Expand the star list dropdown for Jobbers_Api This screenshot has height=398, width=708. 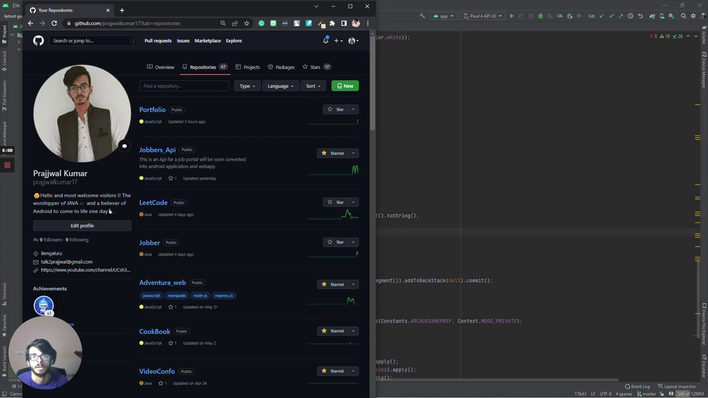(x=353, y=153)
